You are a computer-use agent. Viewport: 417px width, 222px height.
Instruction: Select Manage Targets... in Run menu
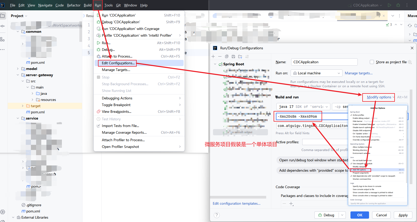click(139, 70)
